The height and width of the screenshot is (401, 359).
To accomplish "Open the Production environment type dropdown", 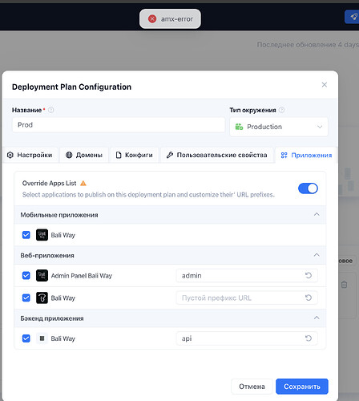I will [279, 127].
